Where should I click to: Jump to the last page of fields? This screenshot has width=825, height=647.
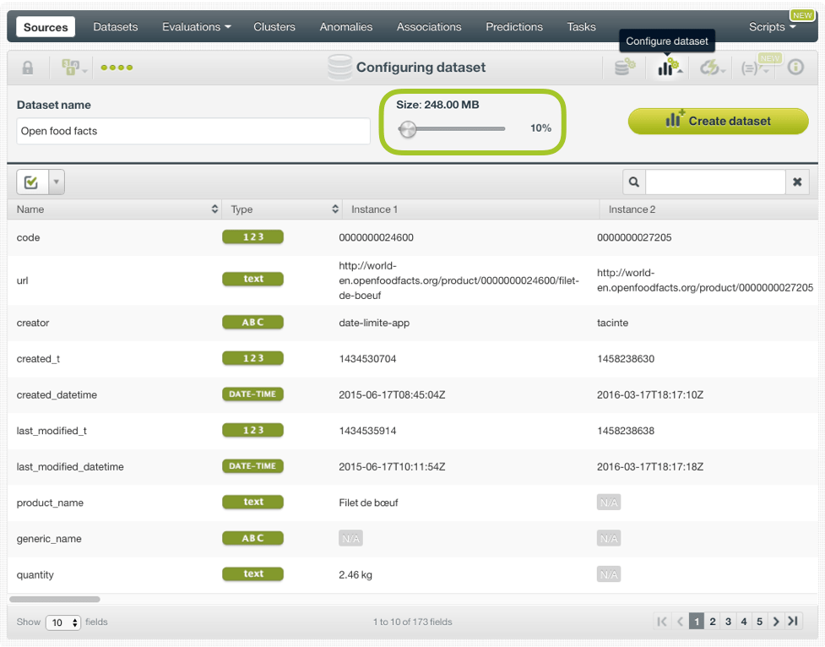coord(793,622)
